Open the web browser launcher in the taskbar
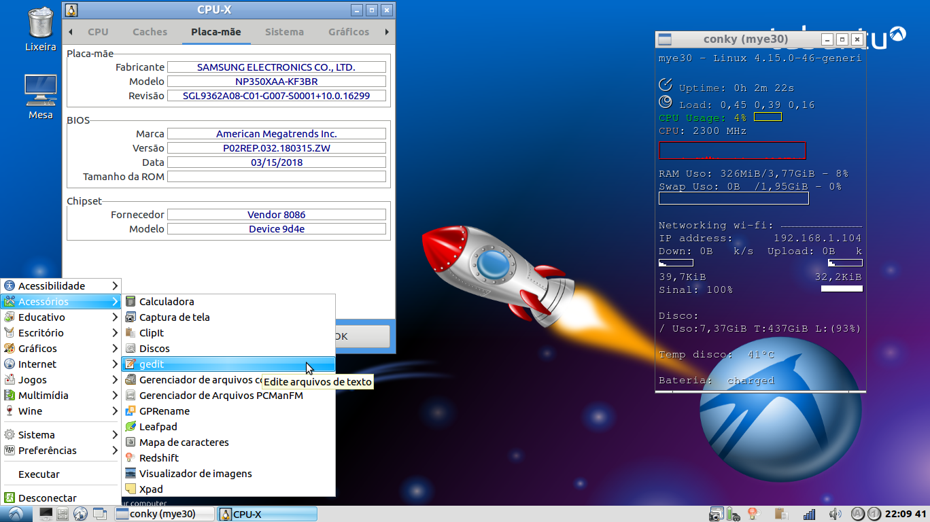930x522 pixels. click(80, 514)
